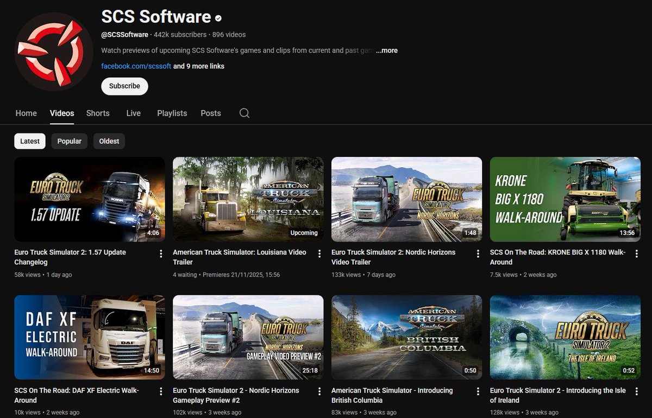652x418 pixels.
Task: Open the Louisiana upcoming premiere thumbnail
Action: pos(248,199)
